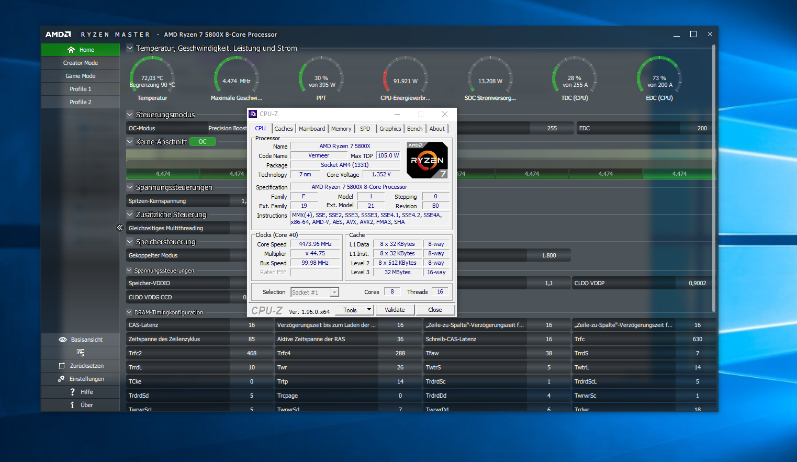Image resolution: width=797 pixels, height=462 pixels.
Task: Click the Multiplier value x 44.75
Action: pos(316,253)
